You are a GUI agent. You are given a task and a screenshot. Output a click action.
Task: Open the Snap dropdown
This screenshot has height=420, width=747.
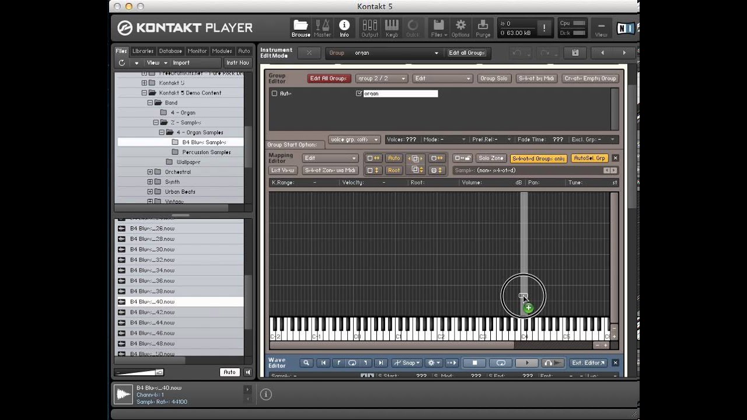[x=407, y=363]
